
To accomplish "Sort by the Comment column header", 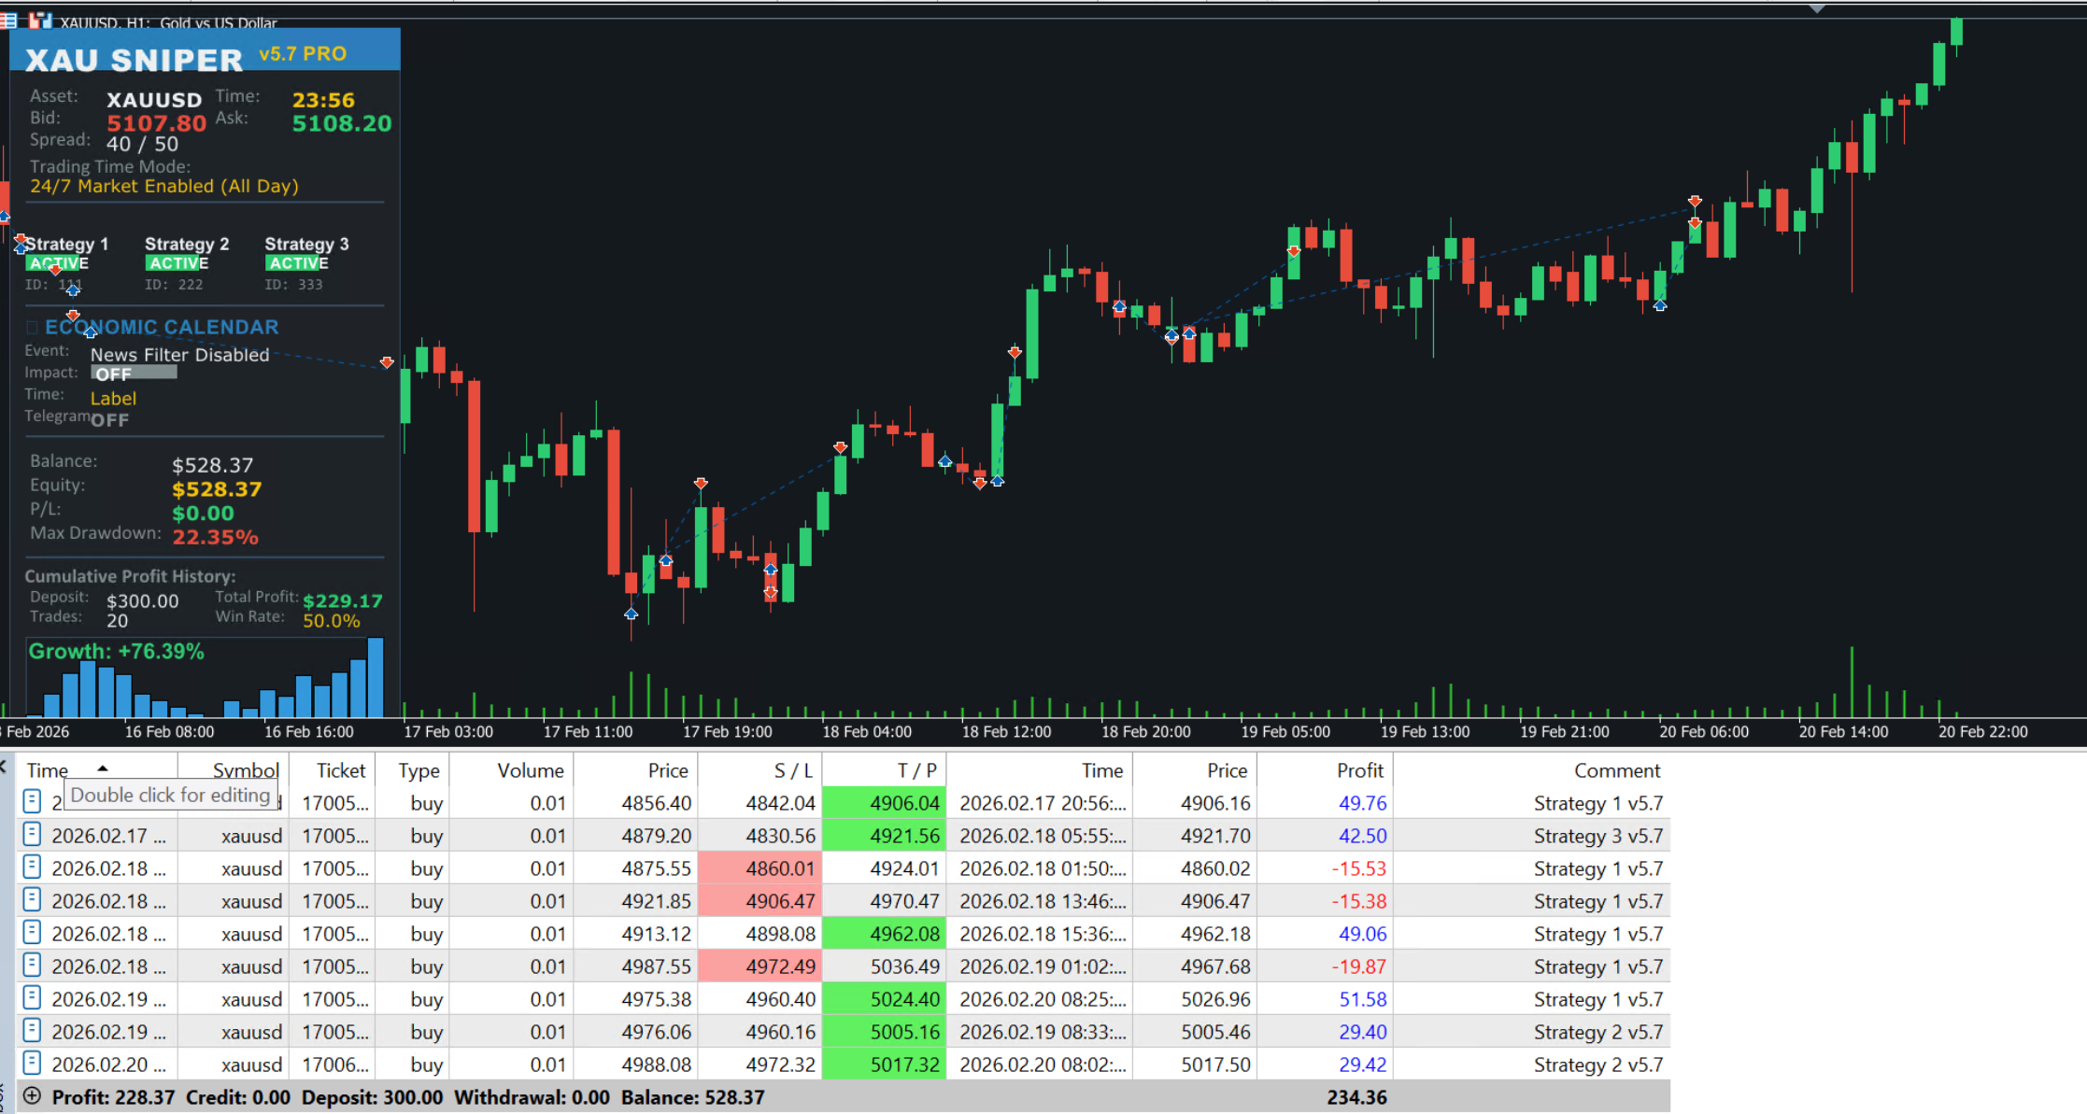I will coord(1616,770).
